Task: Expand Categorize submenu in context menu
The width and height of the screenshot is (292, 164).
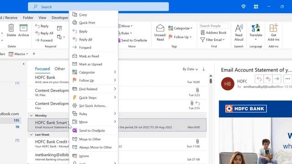Action: pyautogui.click(x=94, y=72)
